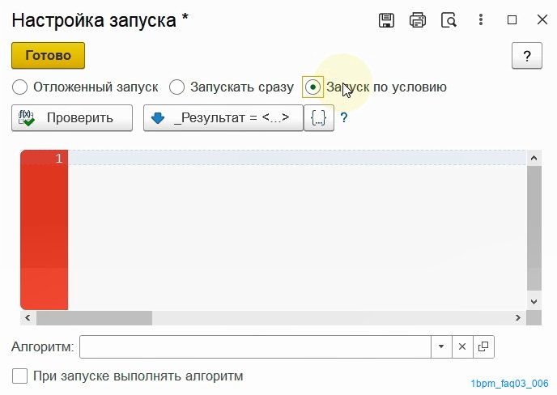Select the Отложенный запуск radio option

pos(20,87)
